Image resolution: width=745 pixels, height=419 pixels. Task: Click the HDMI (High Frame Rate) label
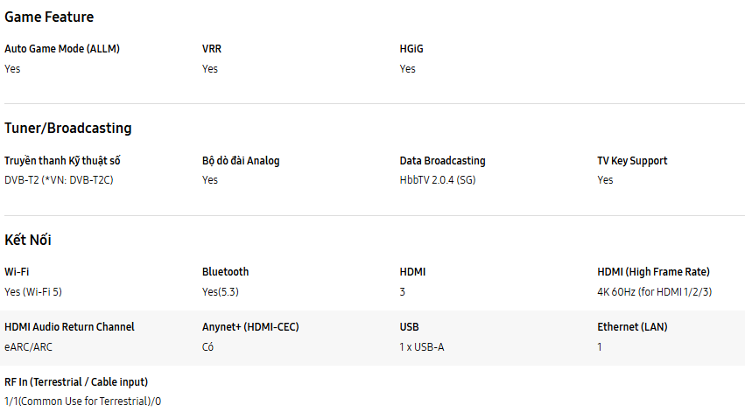coord(653,272)
